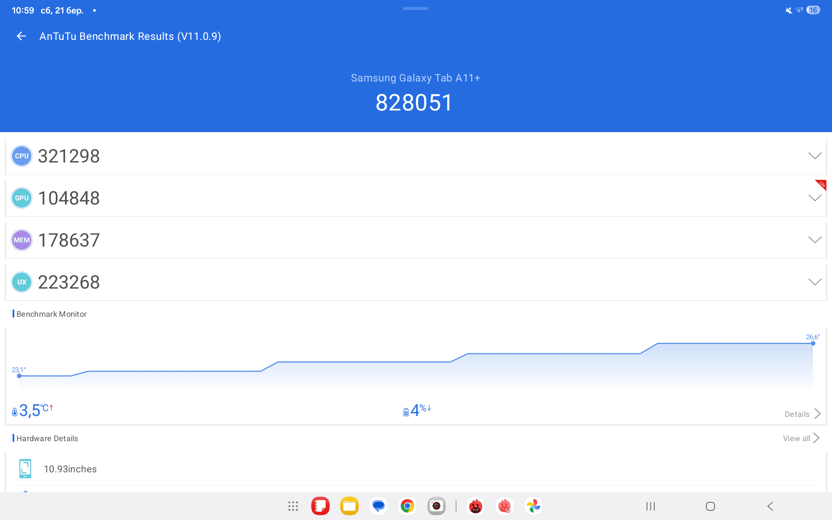Select the Hardware Details heading
Viewport: 832px width, 520px height.
point(47,438)
